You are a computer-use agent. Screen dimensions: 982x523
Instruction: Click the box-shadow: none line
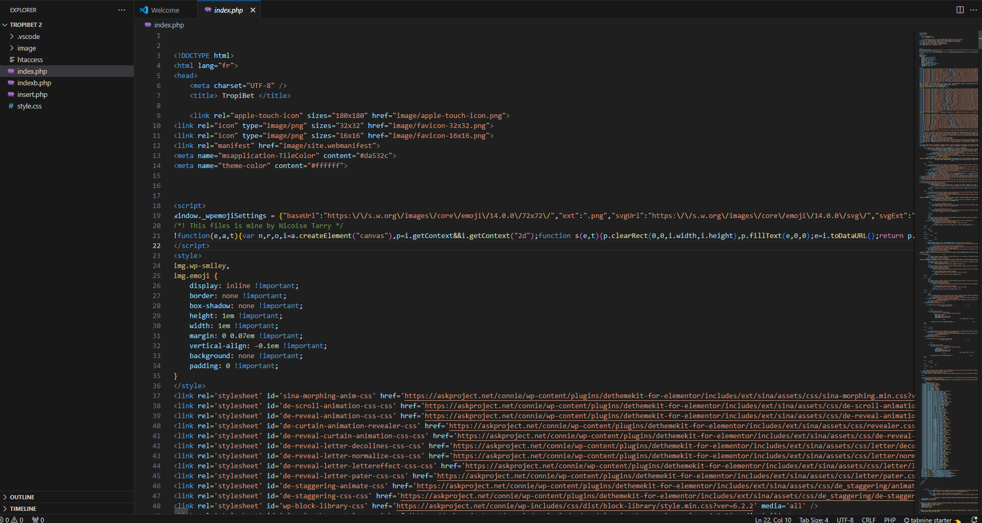[246, 305]
